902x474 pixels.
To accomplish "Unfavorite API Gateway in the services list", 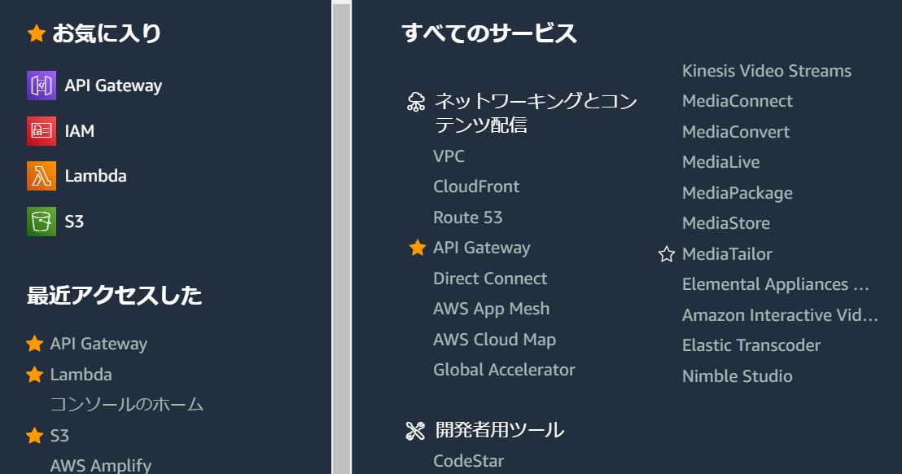I will click(x=418, y=248).
